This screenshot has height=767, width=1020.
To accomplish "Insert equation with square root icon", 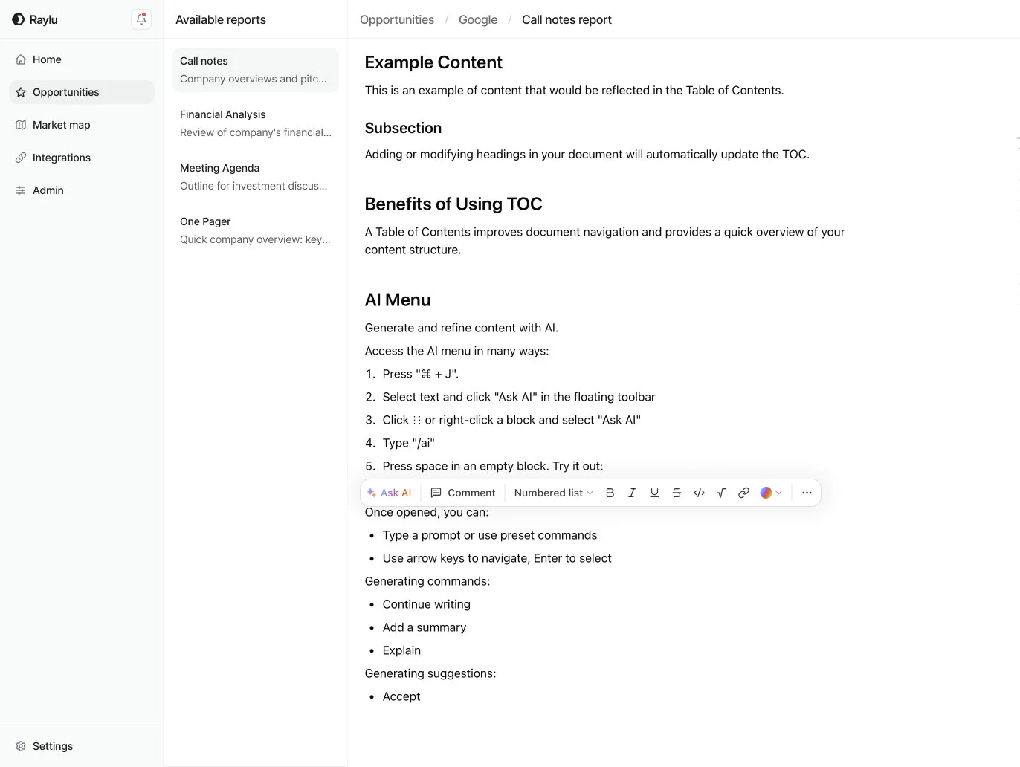I will click(721, 493).
